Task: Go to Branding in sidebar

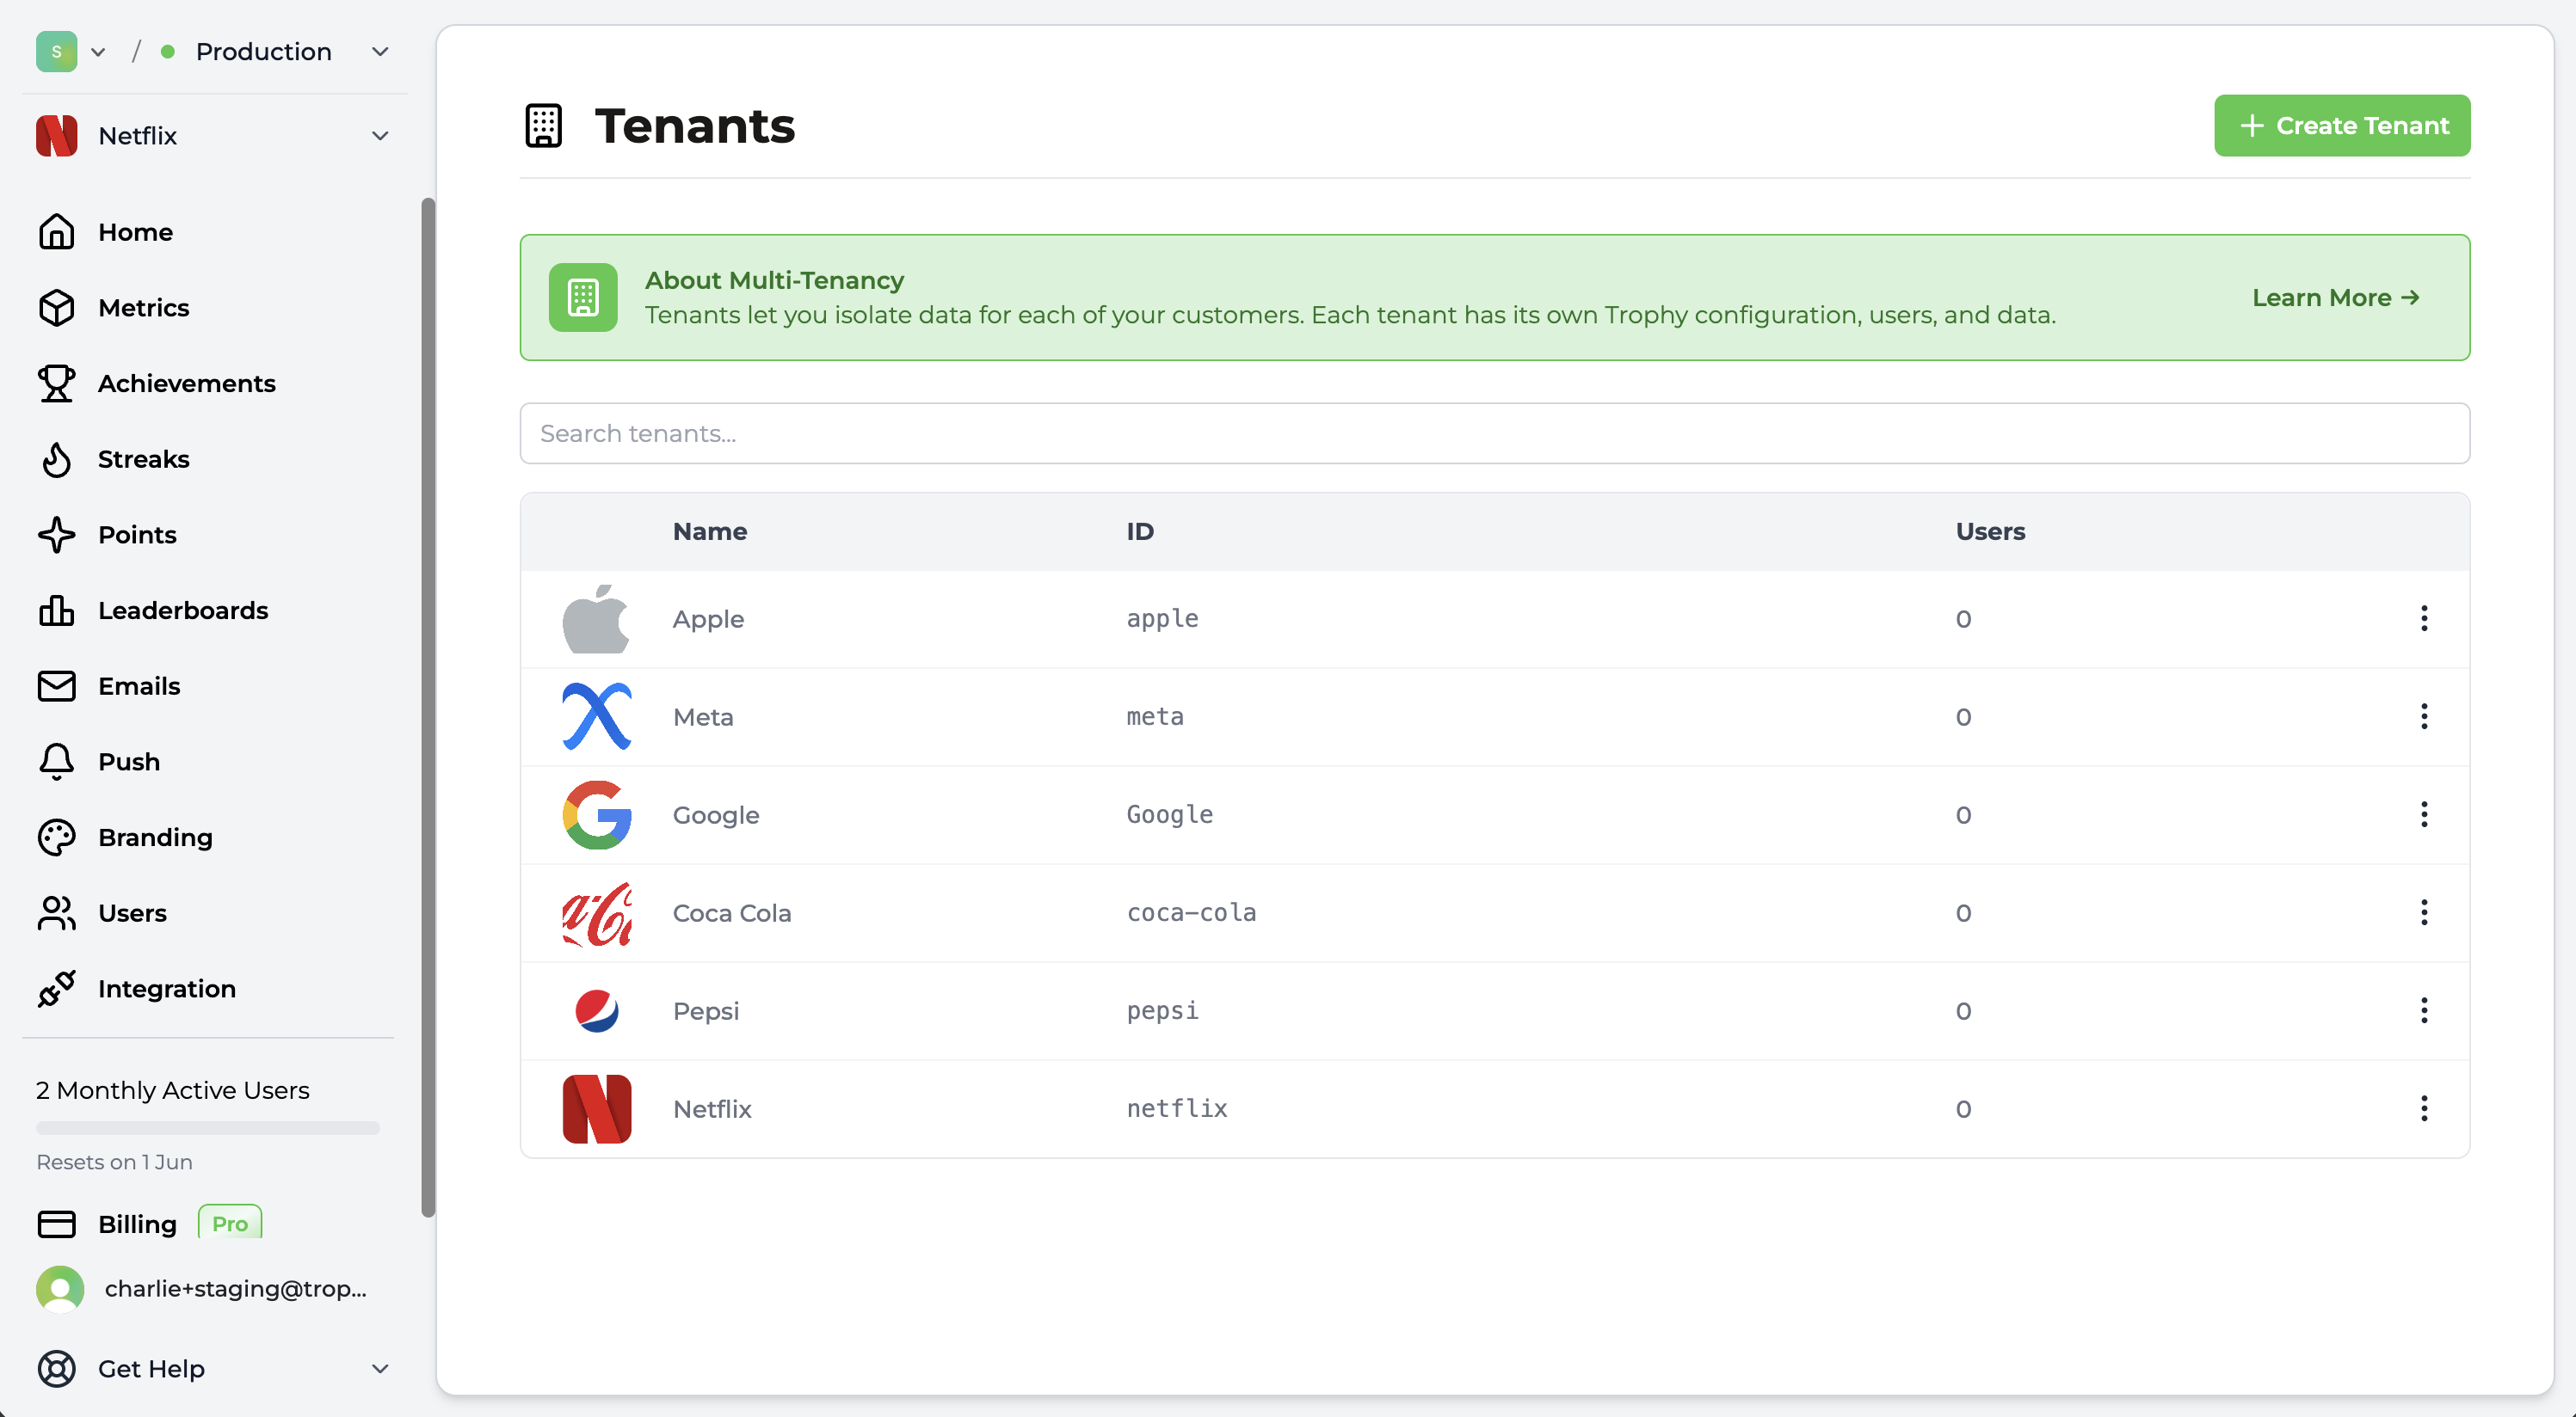Action: pyautogui.click(x=155, y=837)
